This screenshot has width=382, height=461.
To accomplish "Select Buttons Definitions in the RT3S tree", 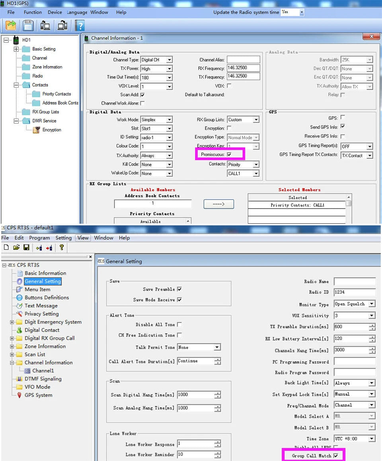I will pos(47,297).
